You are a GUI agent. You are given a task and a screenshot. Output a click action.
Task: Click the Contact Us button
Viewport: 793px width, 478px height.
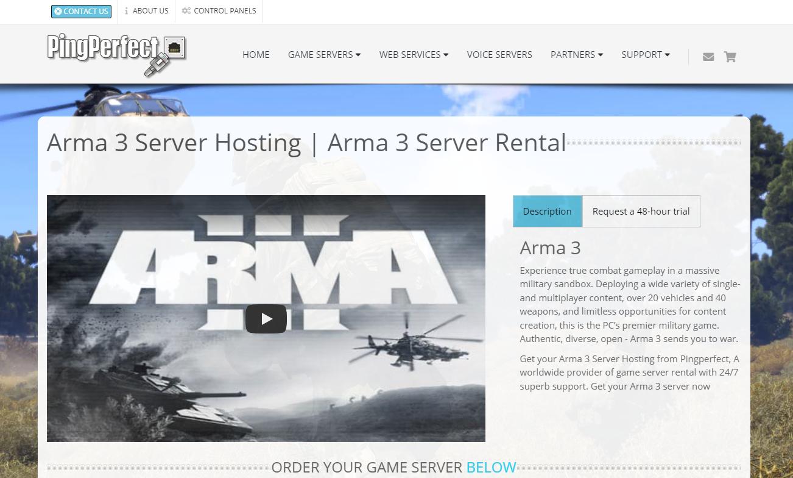(x=81, y=11)
